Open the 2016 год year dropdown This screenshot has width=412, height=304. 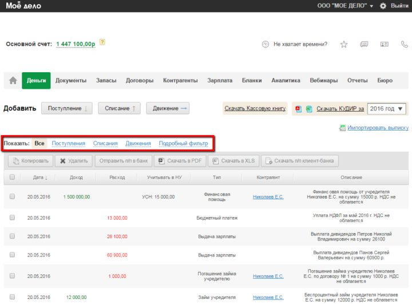point(387,109)
